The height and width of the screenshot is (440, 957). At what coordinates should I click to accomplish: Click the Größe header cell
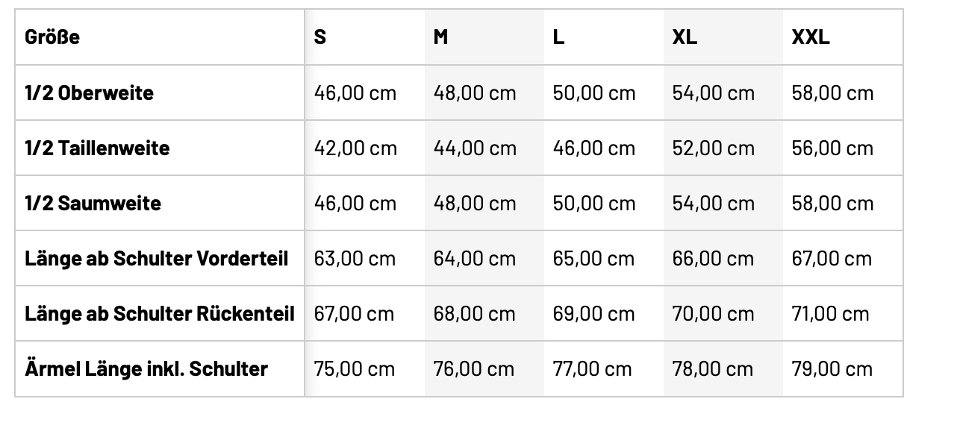click(52, 37)
